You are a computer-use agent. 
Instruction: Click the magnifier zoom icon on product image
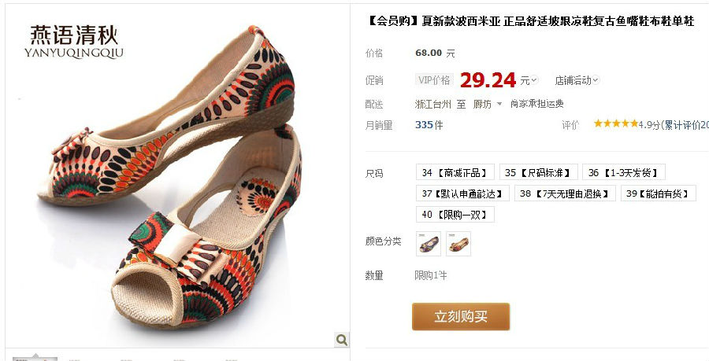tap(342, 339)
